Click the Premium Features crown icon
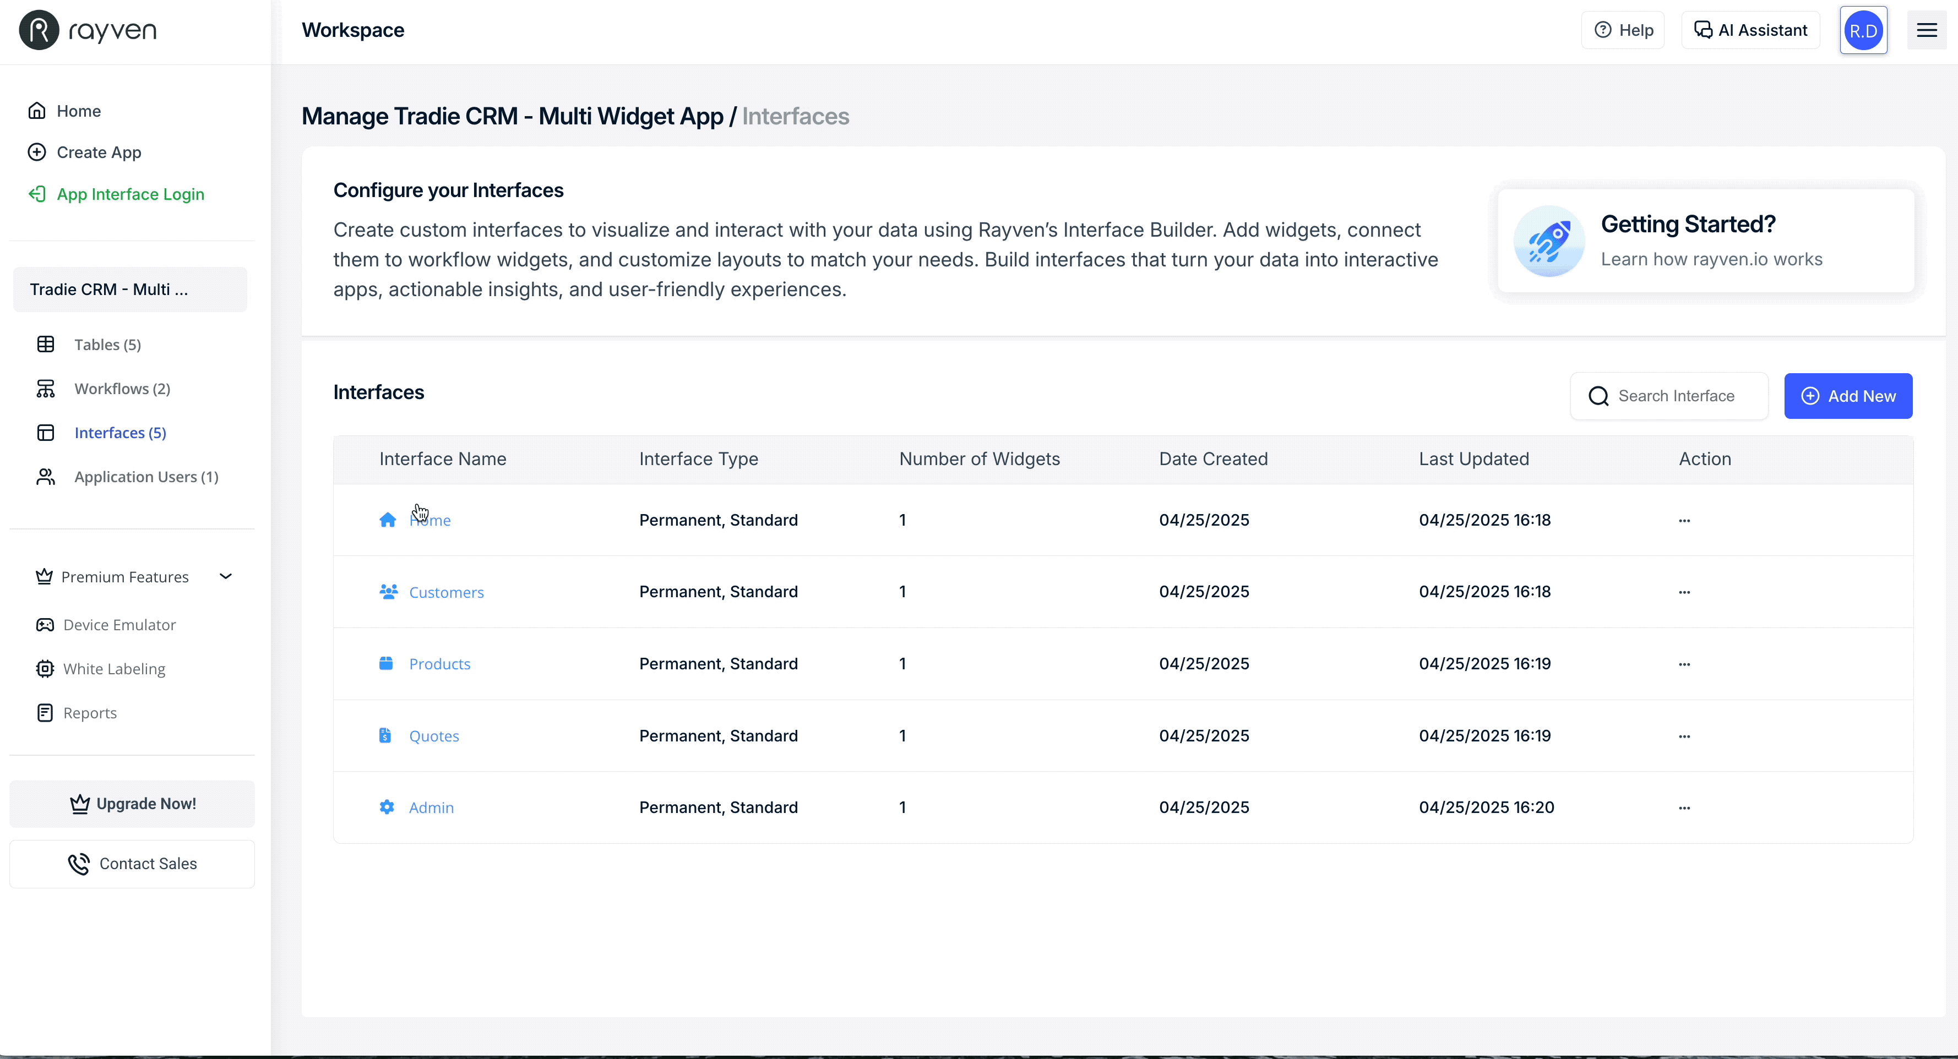This screenshot has width=1958, height=1059. click(44, 577)
